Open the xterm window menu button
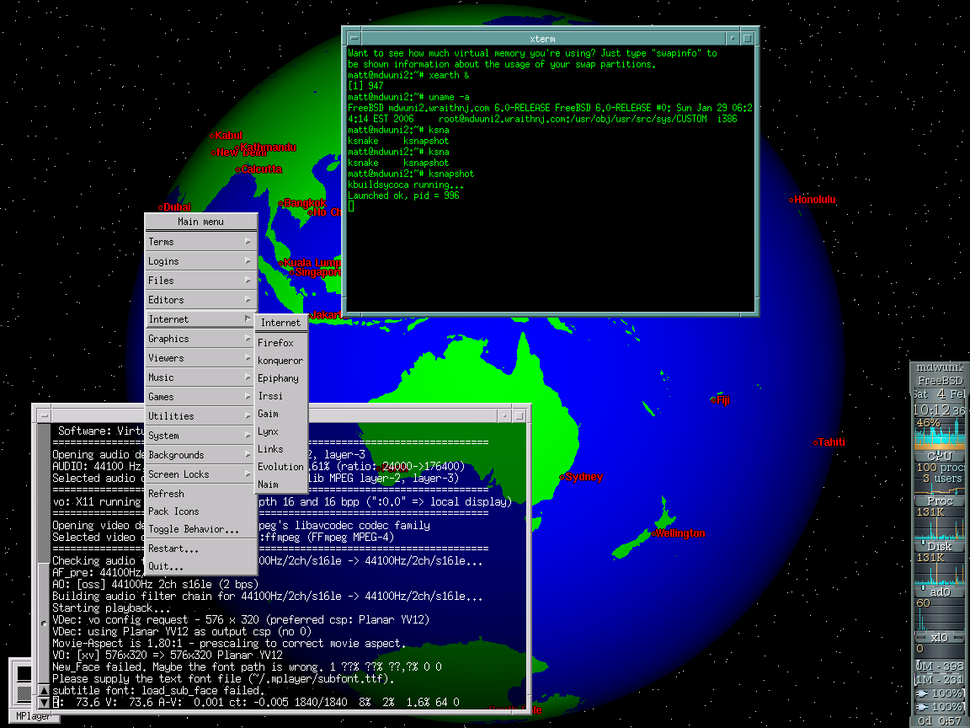 coord(354,39)
